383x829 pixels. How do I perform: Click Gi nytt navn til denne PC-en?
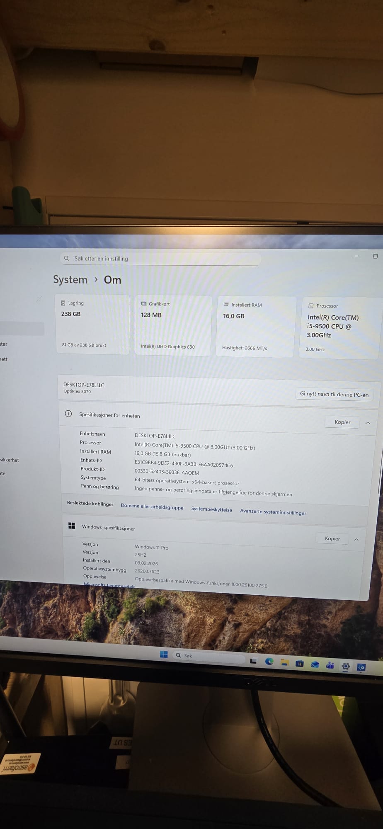pyautogui.click(x=334, y=394)
